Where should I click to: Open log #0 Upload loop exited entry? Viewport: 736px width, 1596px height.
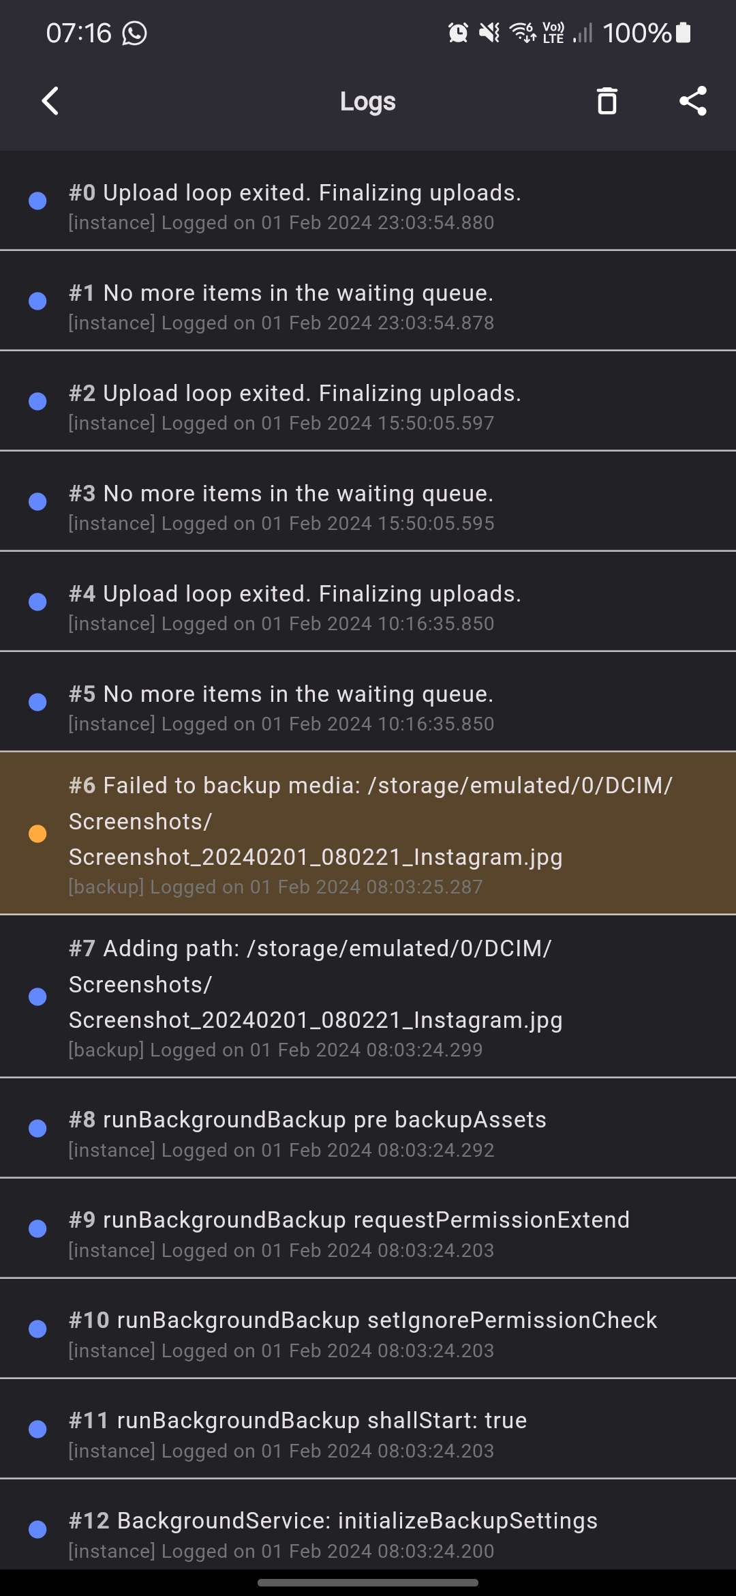pyautogui.click(x=368, y=201)
